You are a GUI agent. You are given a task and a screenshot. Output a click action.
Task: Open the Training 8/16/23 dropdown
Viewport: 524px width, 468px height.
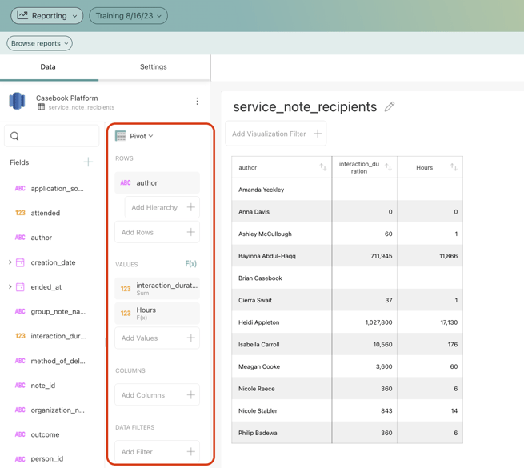pos(128,15)
